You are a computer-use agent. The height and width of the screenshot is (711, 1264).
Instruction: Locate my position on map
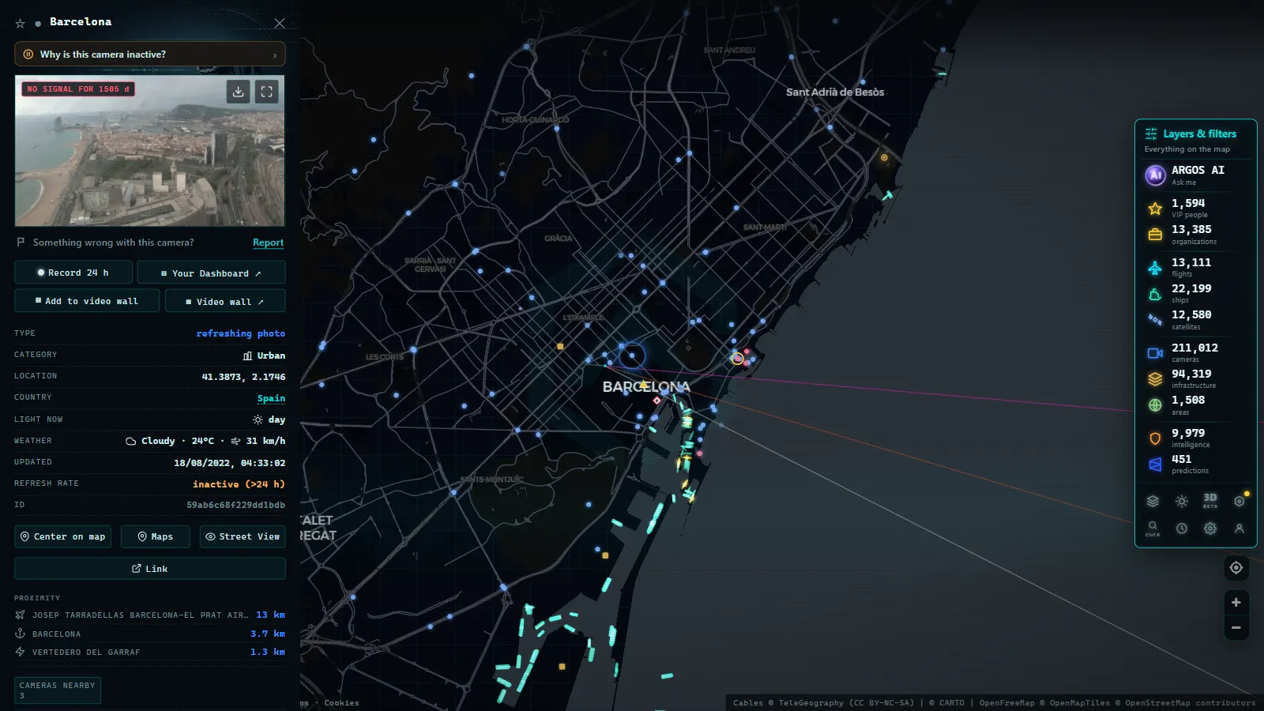tap(1236, 568)
